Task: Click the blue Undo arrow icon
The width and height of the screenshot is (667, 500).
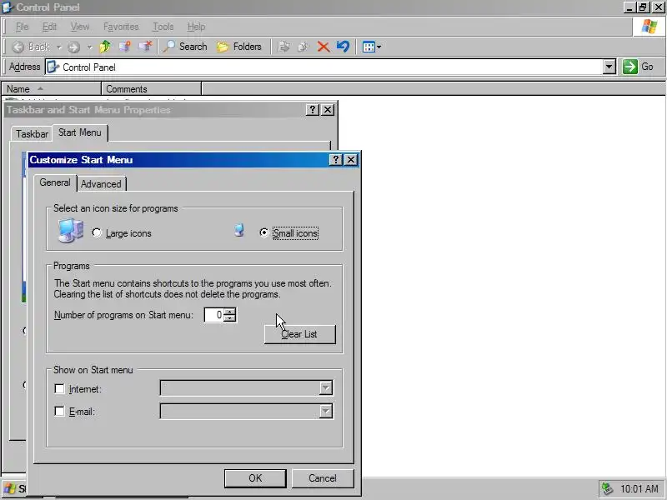Action: [x=343, y=47]
